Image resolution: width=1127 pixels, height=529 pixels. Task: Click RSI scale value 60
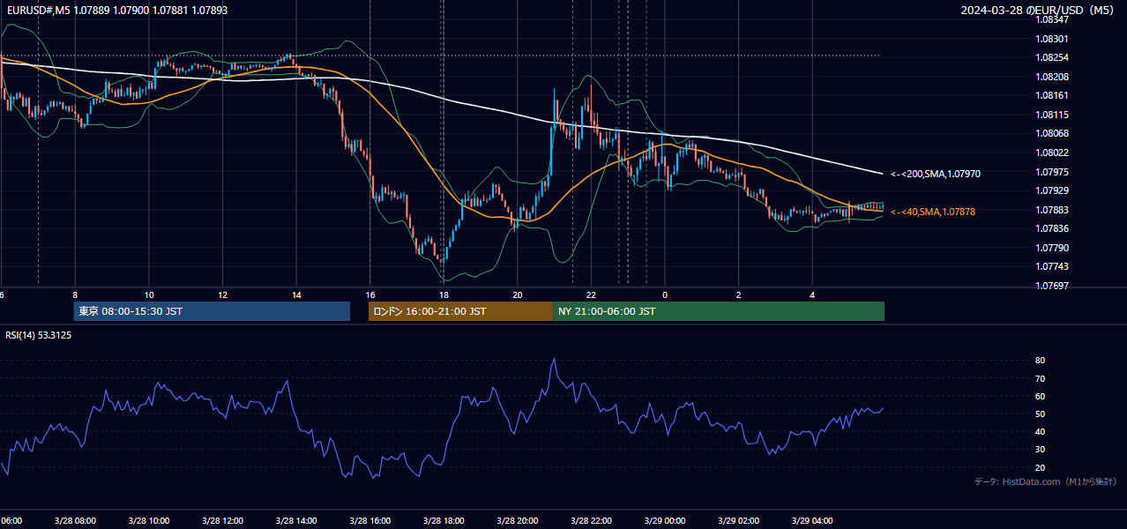click(x=1041, y=396)
